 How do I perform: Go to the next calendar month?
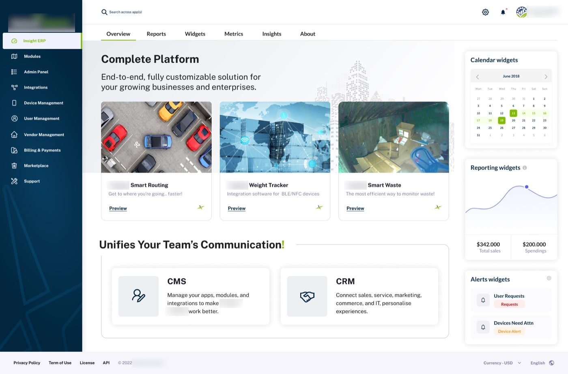(546, 77)
